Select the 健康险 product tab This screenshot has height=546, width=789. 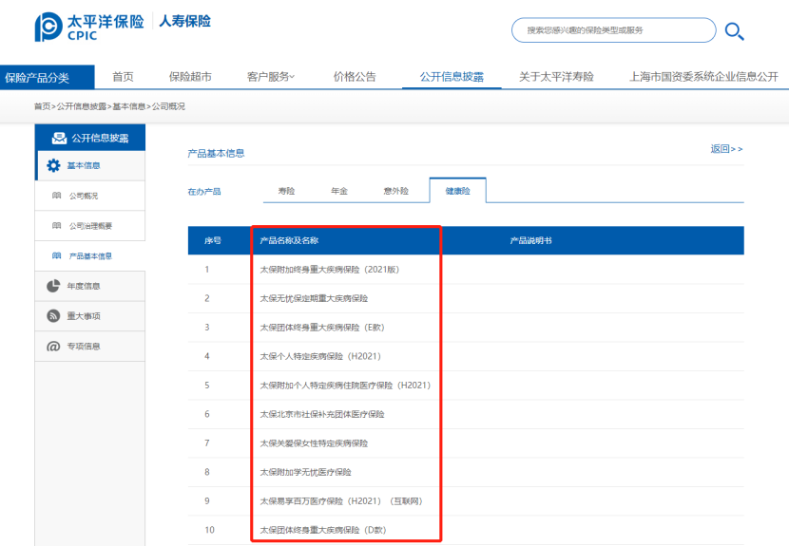(458, 191)
